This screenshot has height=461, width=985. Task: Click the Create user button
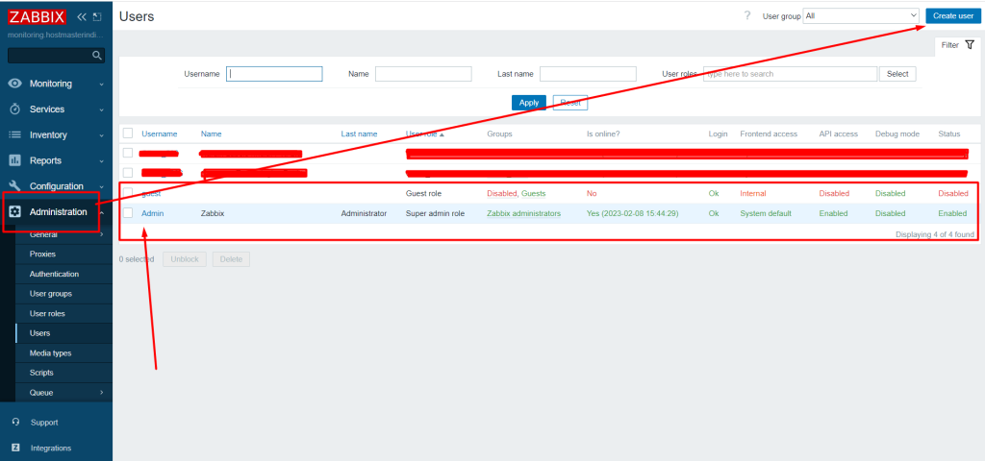click(x=952, y=16)
